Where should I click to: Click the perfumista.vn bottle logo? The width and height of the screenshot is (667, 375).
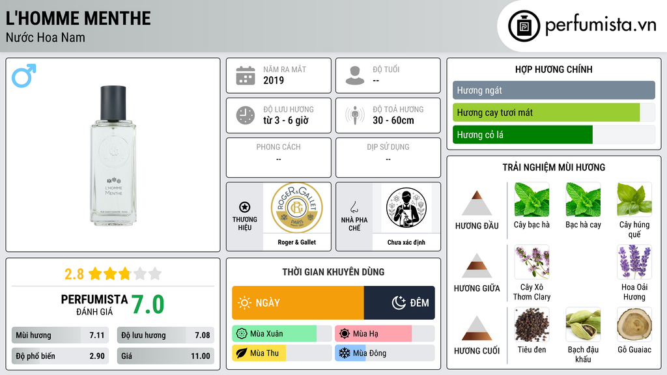[x=524, y=26]
